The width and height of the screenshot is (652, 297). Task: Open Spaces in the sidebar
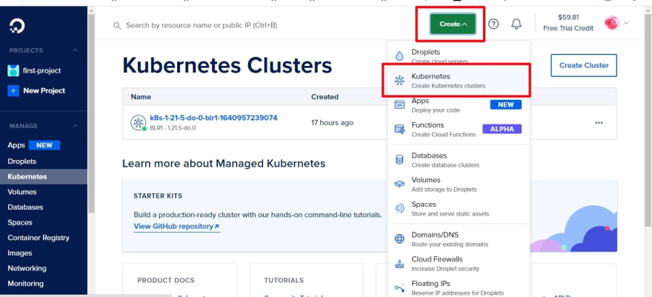tap(20, 222)
